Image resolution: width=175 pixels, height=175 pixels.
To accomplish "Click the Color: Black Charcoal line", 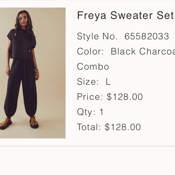I will click(x=126, y=51).
